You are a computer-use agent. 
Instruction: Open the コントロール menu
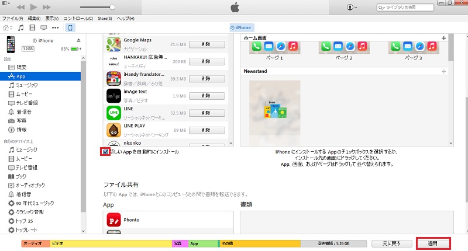point(78,19)
